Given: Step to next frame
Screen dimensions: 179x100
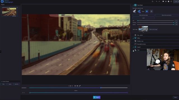Looking at the screenshot, I should [72, 86].
